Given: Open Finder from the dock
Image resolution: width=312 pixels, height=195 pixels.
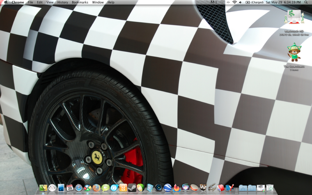Looking at the screenshot, I should click(43, 188).
